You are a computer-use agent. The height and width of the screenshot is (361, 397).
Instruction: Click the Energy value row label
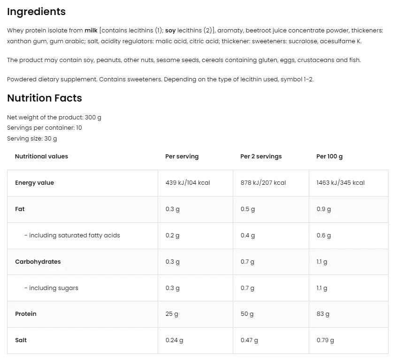click(x=34, y=183)
